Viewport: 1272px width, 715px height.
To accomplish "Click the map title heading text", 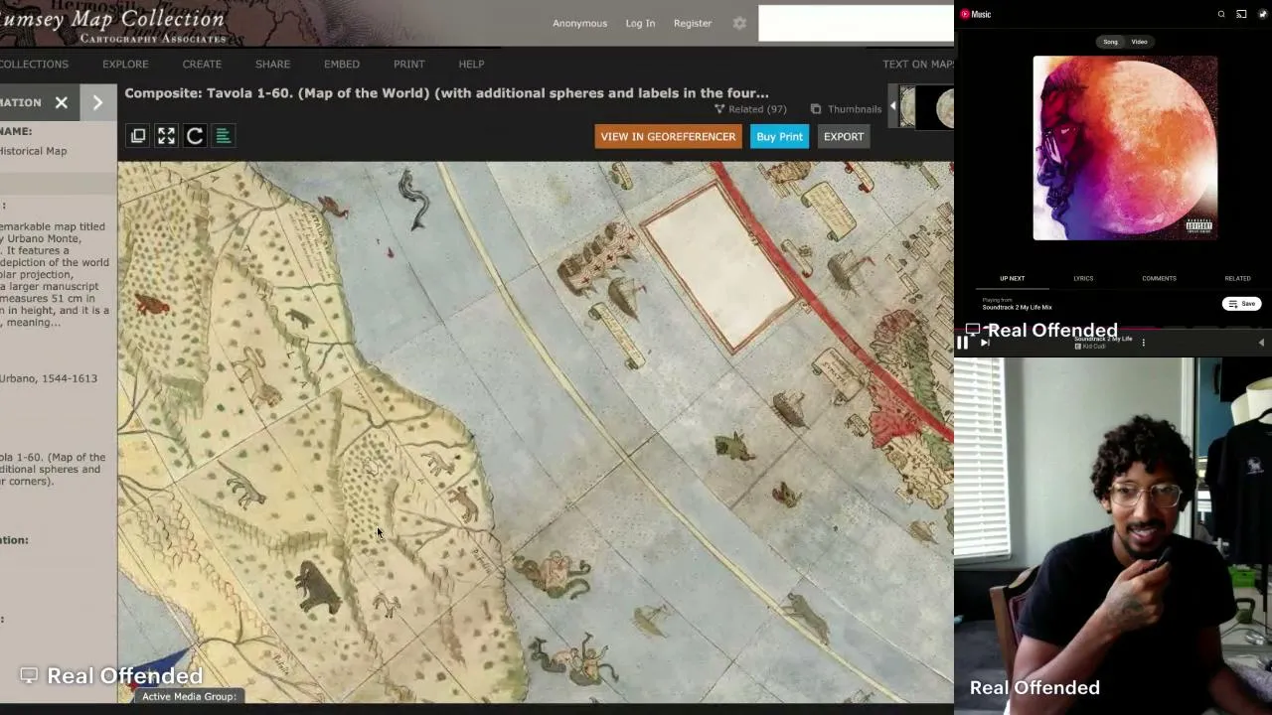I will click(x=446, y=93).
